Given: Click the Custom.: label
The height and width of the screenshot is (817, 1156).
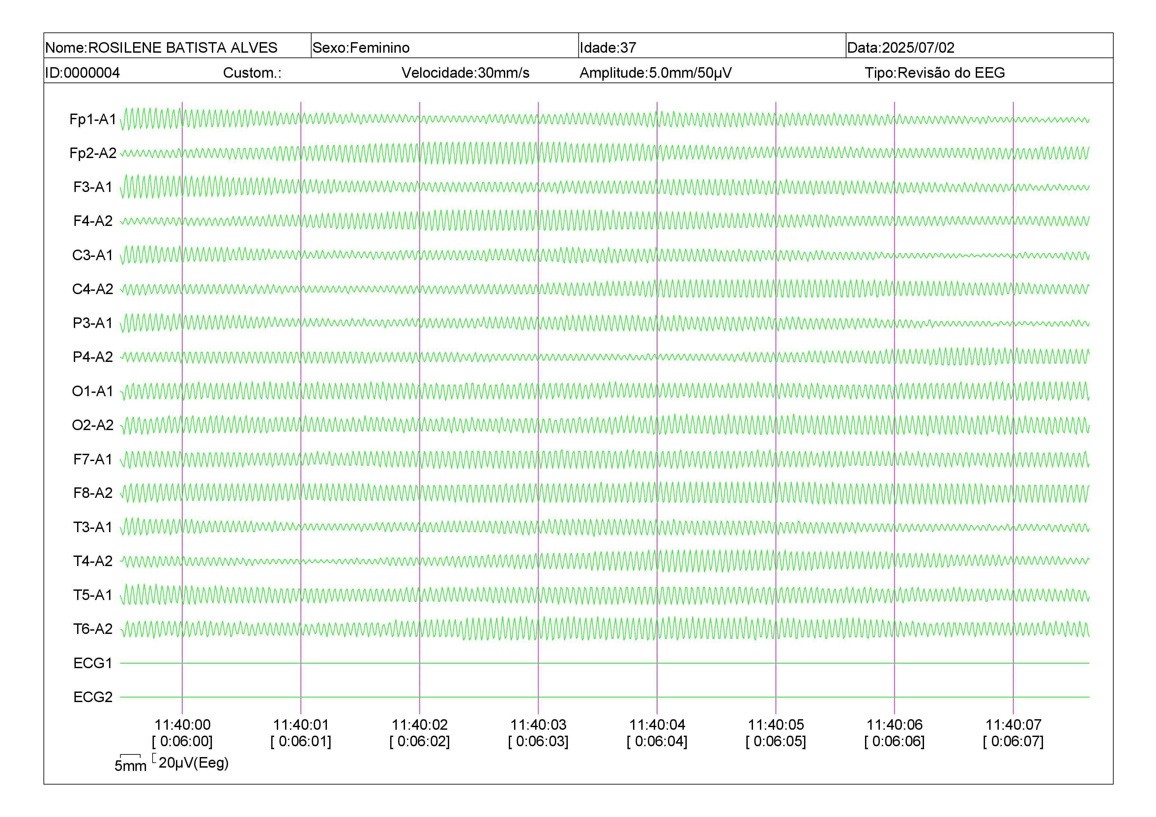Looking at the screenshot, I should coord(252,73).
